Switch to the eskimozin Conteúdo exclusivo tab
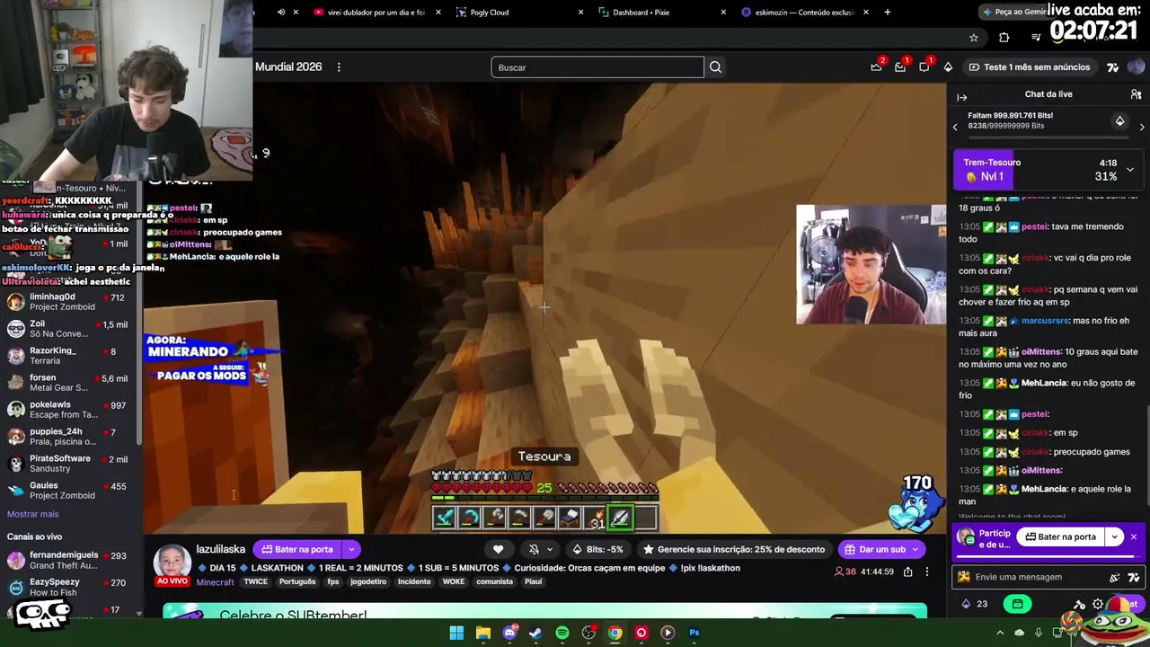 pos(805,13)
